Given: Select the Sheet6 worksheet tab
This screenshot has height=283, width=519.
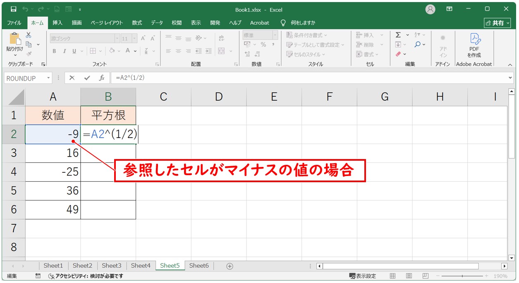Looking at the screenshot, I should coord(199,266).
